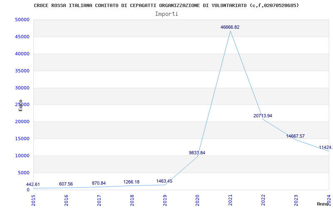
Task: Click the 2021 x-axis year label
Action: tap(230, 200)
